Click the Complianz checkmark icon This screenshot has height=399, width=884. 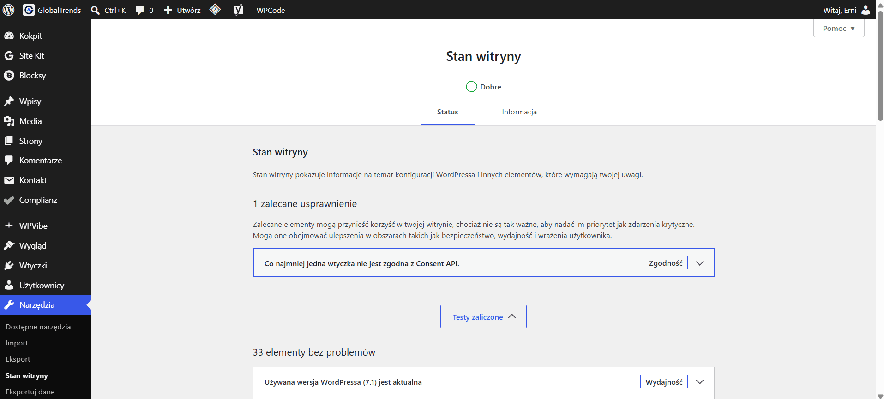tap(9, 200)
